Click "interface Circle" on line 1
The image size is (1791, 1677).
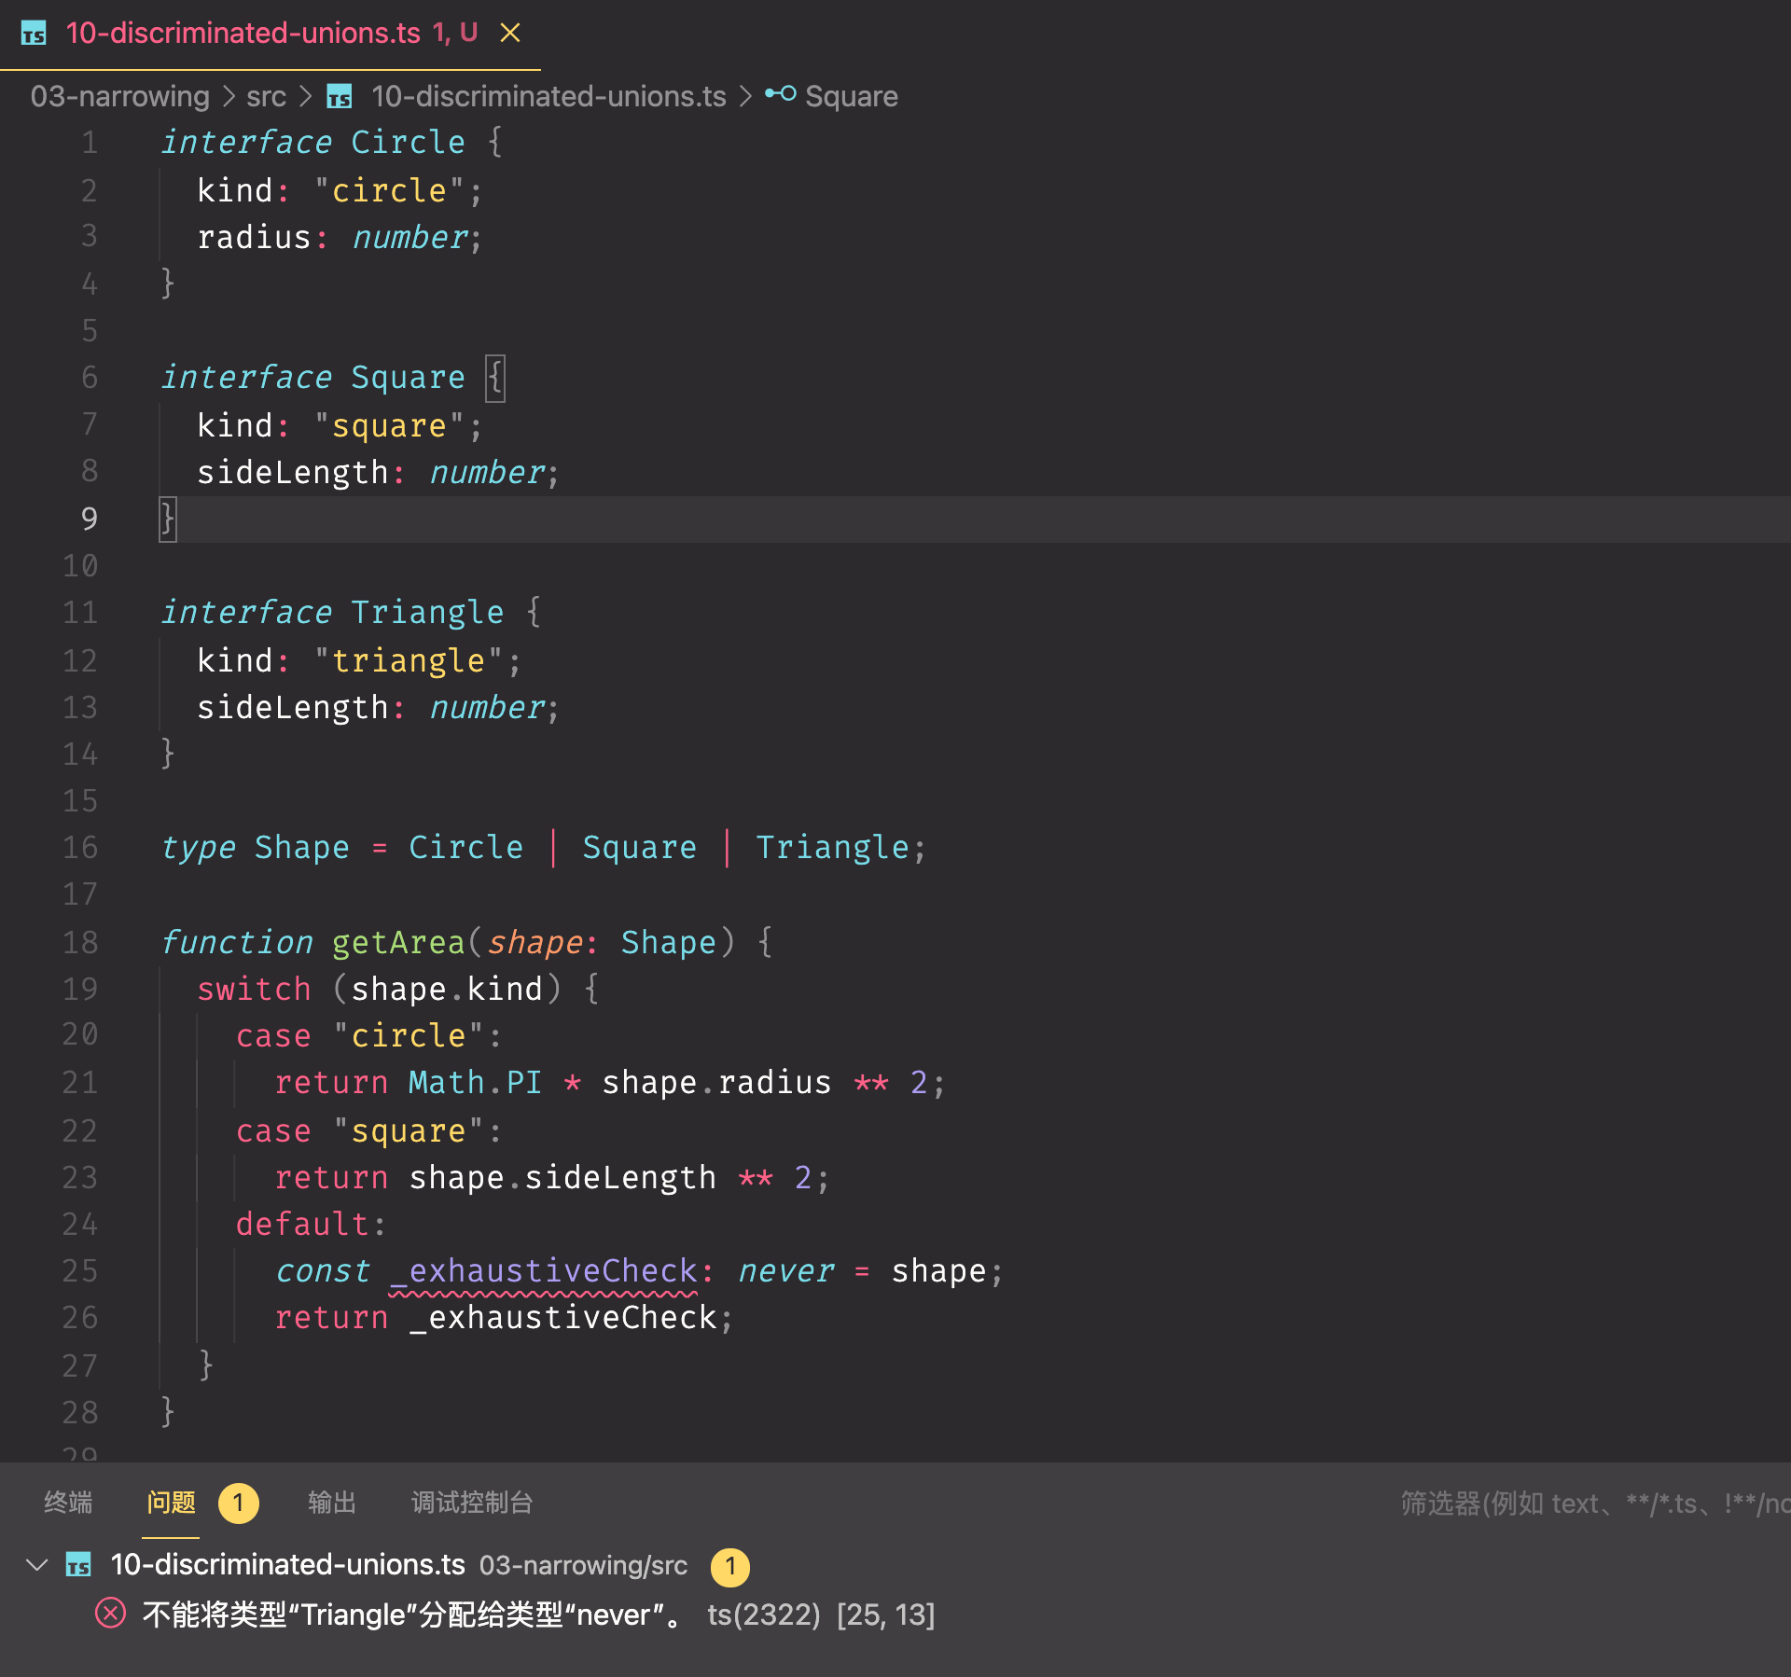(312, 143)
